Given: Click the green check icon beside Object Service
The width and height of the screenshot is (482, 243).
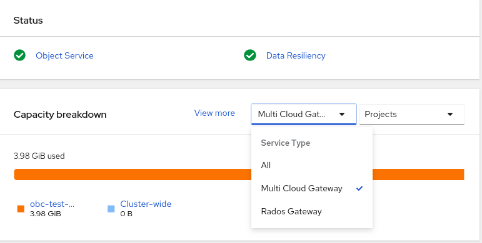Looking at the screenshot, I should pos(19,55).
